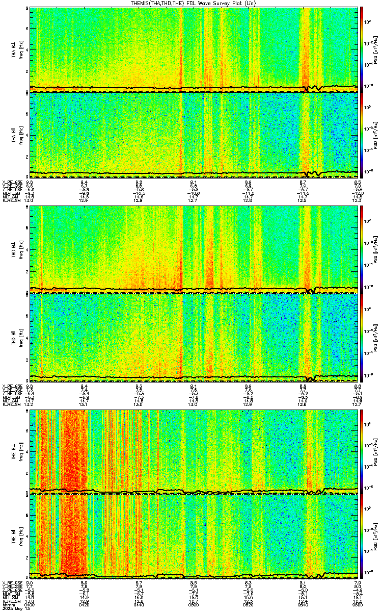Click the THE B-parallel PSD color bar
The width and height of the screenshot is (382, 612).
[362, 536]
